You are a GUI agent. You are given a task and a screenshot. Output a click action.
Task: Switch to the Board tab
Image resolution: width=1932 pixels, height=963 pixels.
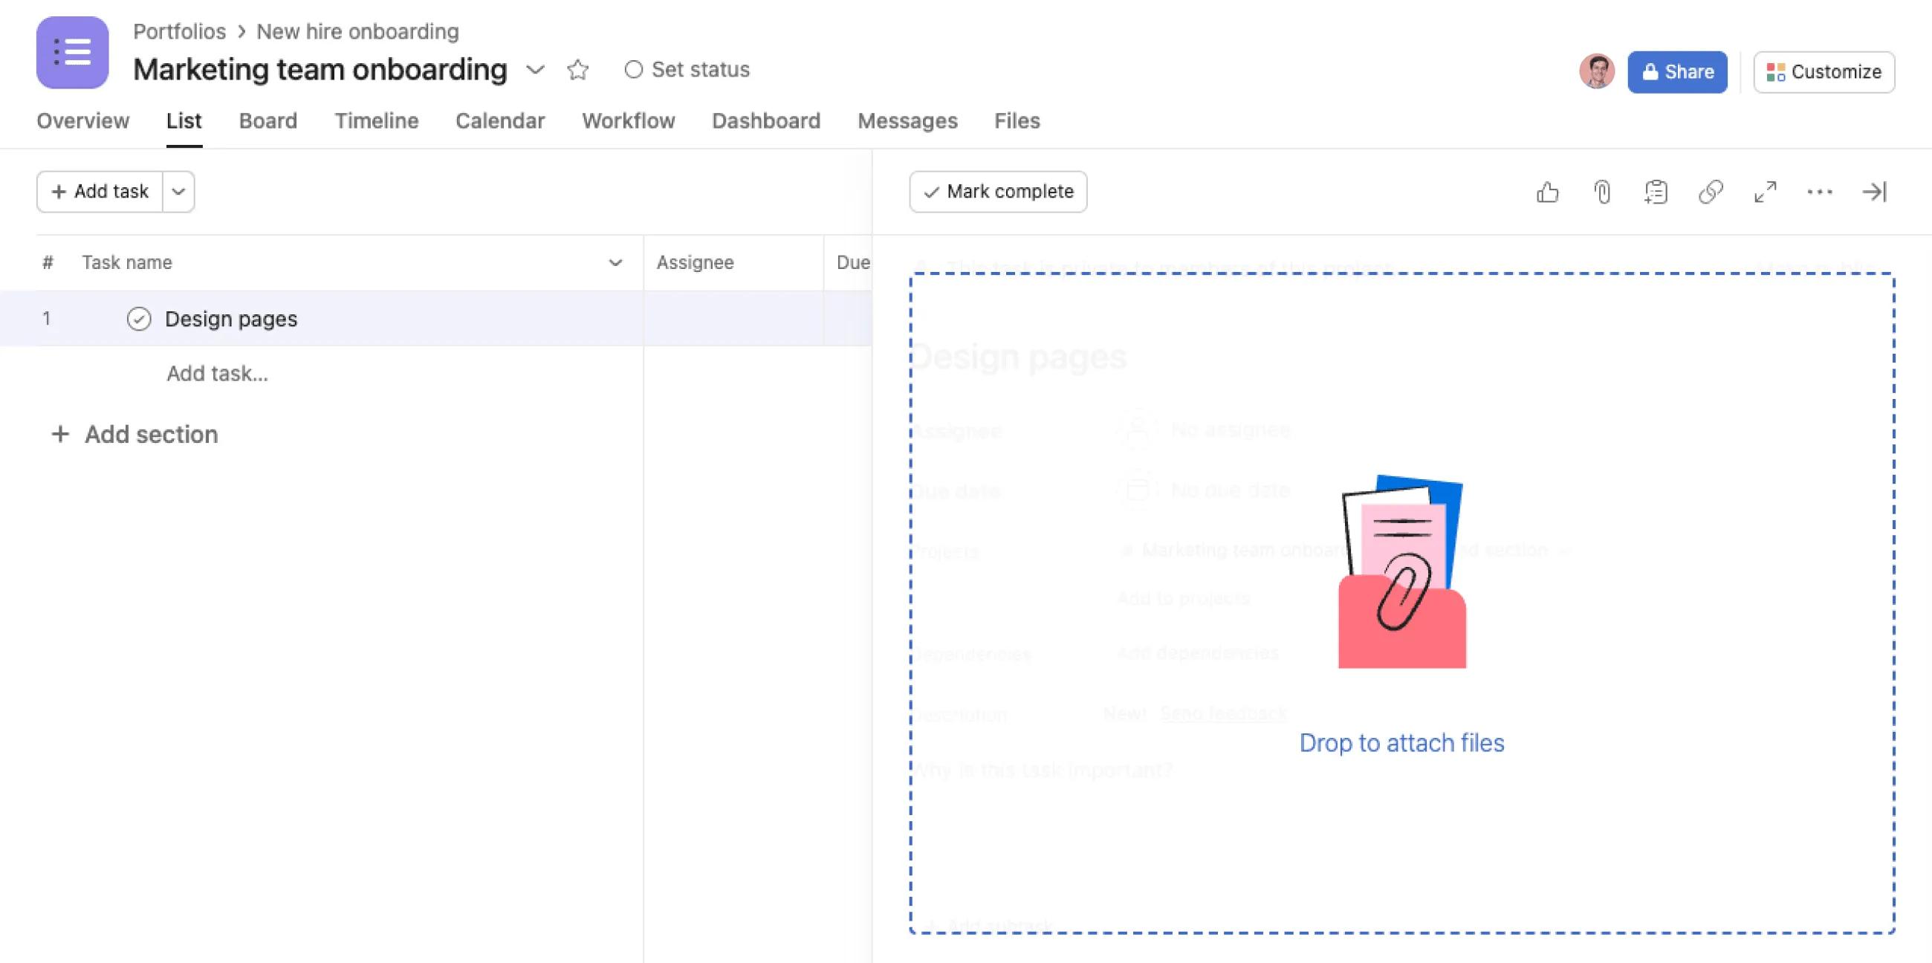[x=267, y=121]
